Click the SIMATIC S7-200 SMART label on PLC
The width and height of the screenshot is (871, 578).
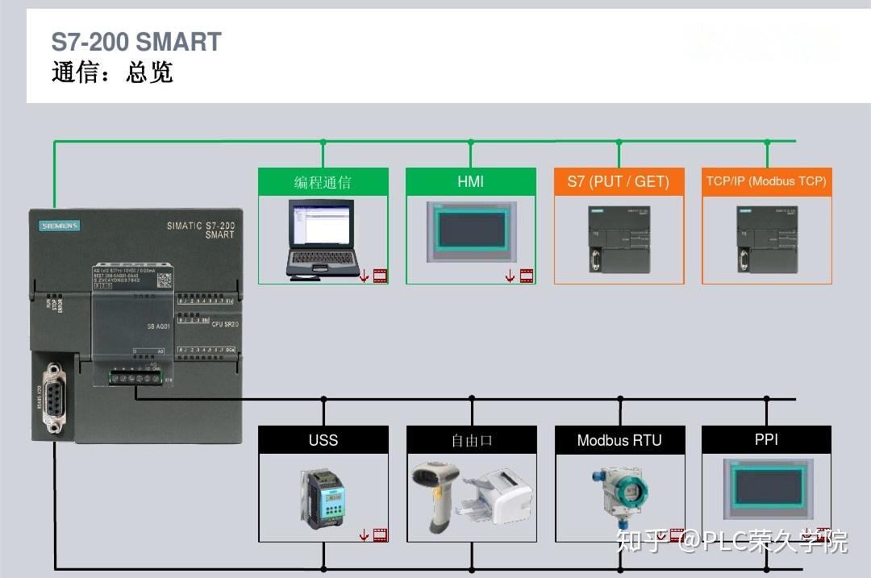(x=201, y=230)
